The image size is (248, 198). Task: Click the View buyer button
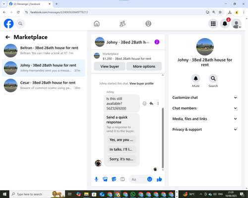point(110,66)
